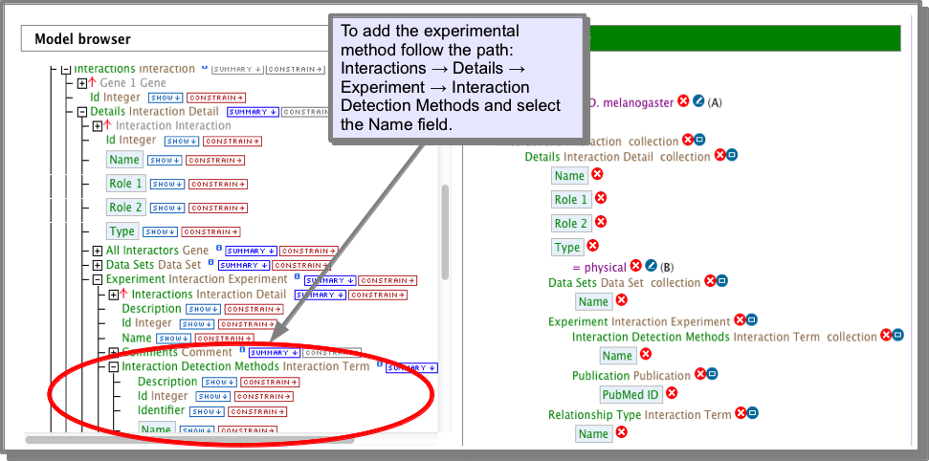Constrain Id Integer under Interactions
929x461 pixels.
click(x=216, y=98)
